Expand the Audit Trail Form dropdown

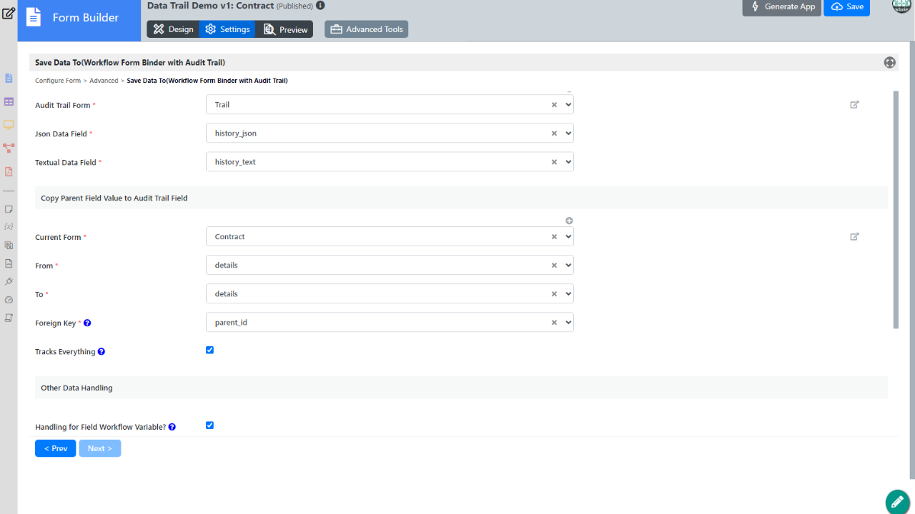[568, 105]
